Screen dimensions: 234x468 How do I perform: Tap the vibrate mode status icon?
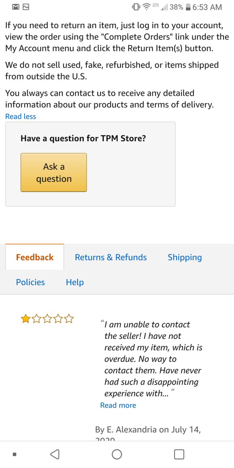pyautogui.click(x=136, y=7)
